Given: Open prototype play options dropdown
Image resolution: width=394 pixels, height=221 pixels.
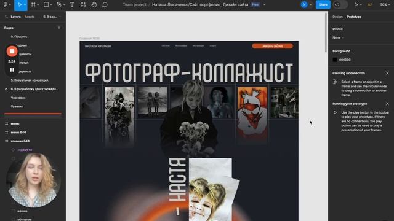Looking at the screenshot, I should pos(361,5).
